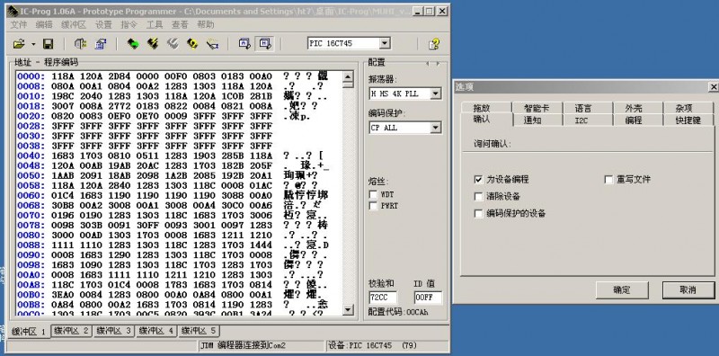Check the 清除设备 checkbox

pyautogui.click(x=479, y=197)
